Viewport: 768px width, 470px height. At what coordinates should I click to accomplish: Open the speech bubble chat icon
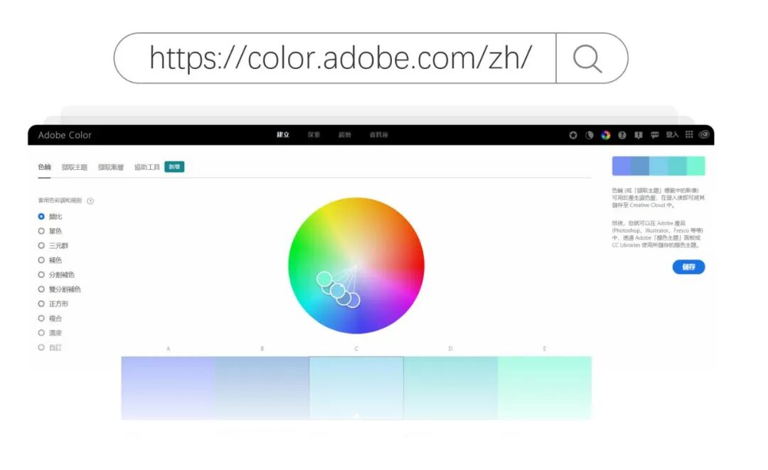(655, 135)
